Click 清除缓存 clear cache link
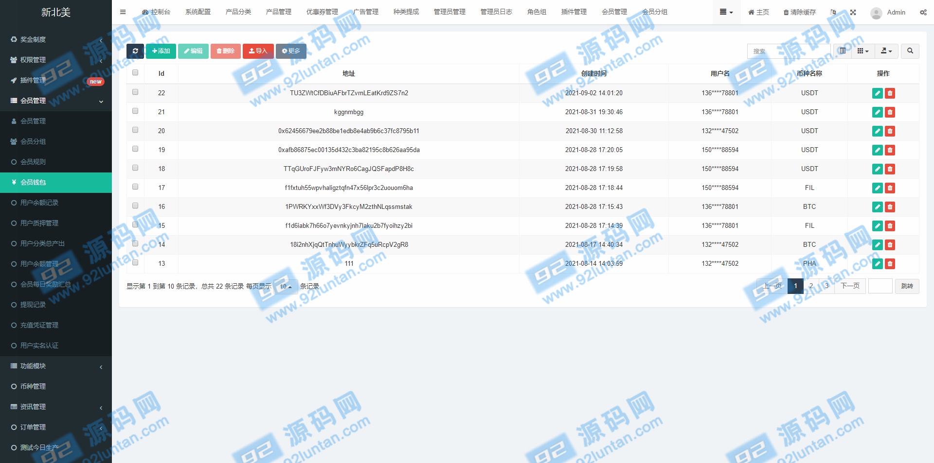The height and width of the screenshot is (463, 934). (800, 12)
